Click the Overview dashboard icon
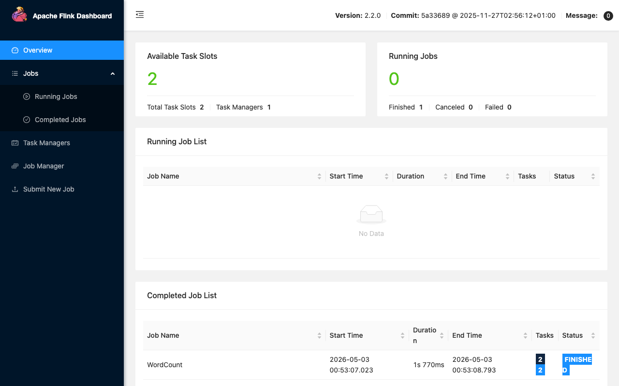 point(15,50)
